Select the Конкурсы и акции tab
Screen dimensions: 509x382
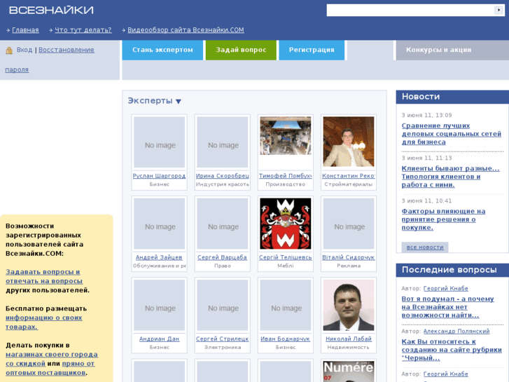452,50
